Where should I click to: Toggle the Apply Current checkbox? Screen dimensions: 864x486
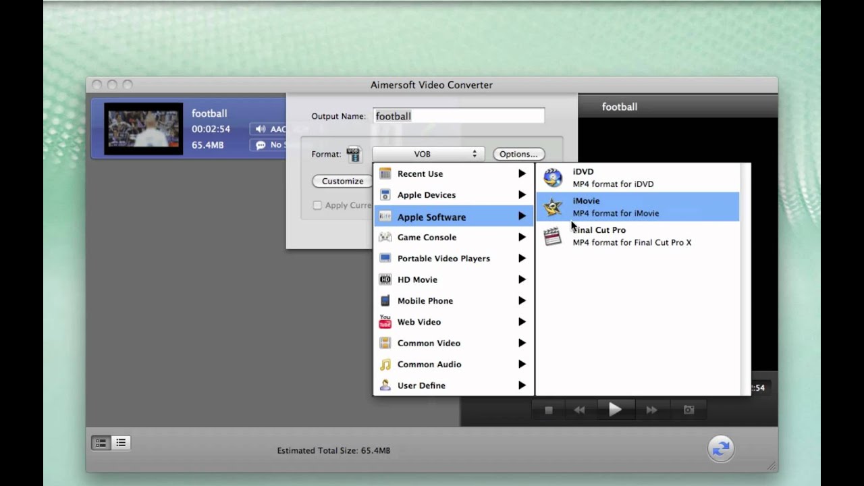coord(317,205)
